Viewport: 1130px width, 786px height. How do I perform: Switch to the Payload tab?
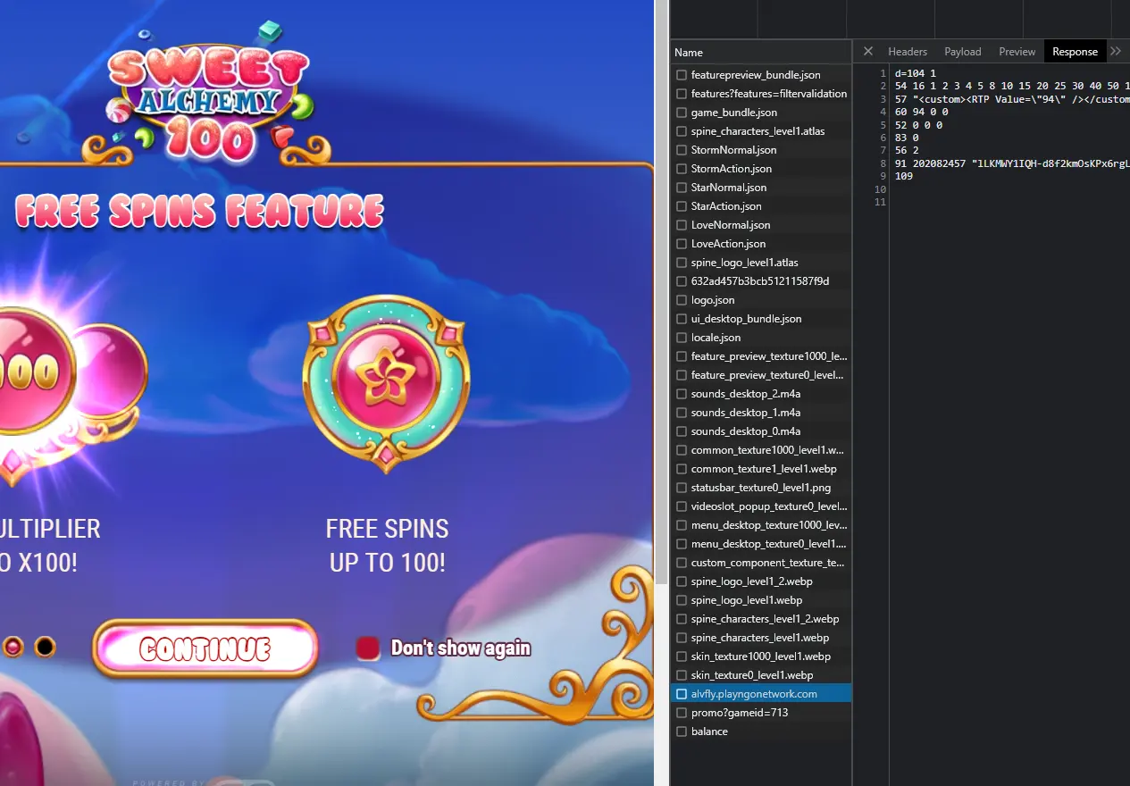pos(963,52)
